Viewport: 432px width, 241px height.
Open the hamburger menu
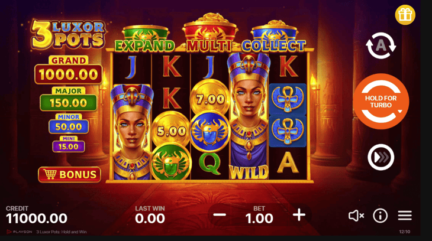click(x=405, y=216)
